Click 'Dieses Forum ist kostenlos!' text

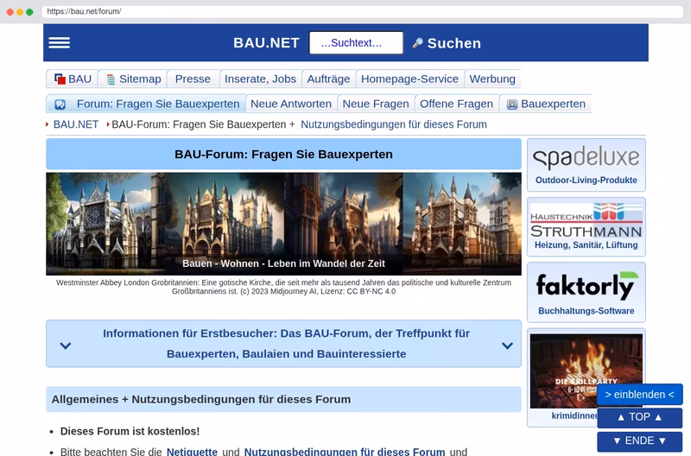[130, 431]
